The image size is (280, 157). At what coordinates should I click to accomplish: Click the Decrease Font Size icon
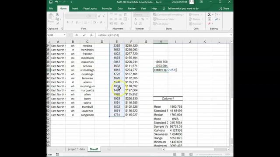[x=104, y=16]
